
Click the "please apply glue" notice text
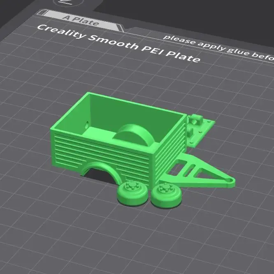point(218,47)
